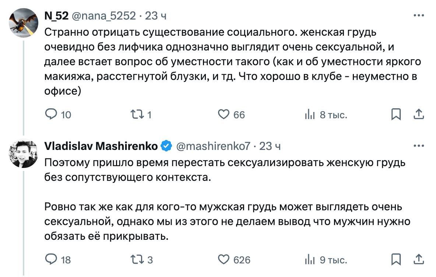
Task: Click the Vladislav Mashirenko display name
Action: pyautogui.click(x=101, y=146)
